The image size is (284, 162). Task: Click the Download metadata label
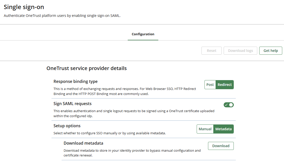[x=83, y=143]
